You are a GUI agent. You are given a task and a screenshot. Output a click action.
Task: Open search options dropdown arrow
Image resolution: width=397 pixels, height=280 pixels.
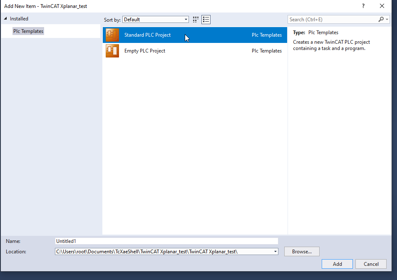387,19
